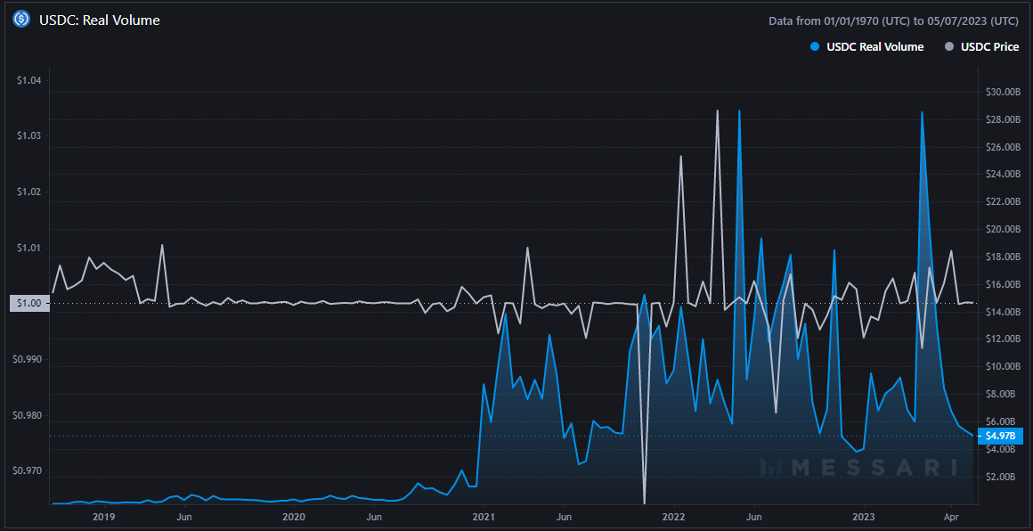
Task: Click the USDC coin logo icon
Action: 21,20
